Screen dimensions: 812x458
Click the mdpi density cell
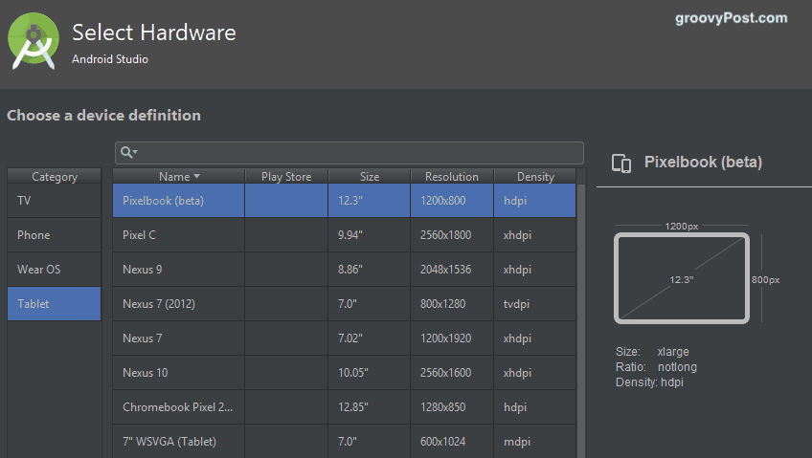click(x=535, y=442)
